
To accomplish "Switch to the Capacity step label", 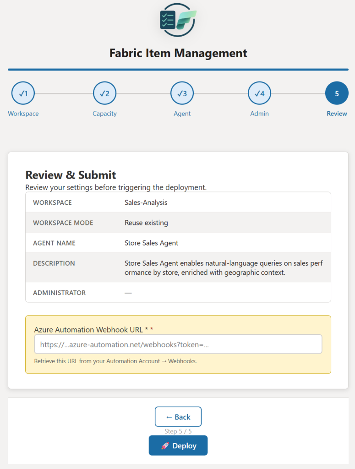I will click(x=104, y=114).
